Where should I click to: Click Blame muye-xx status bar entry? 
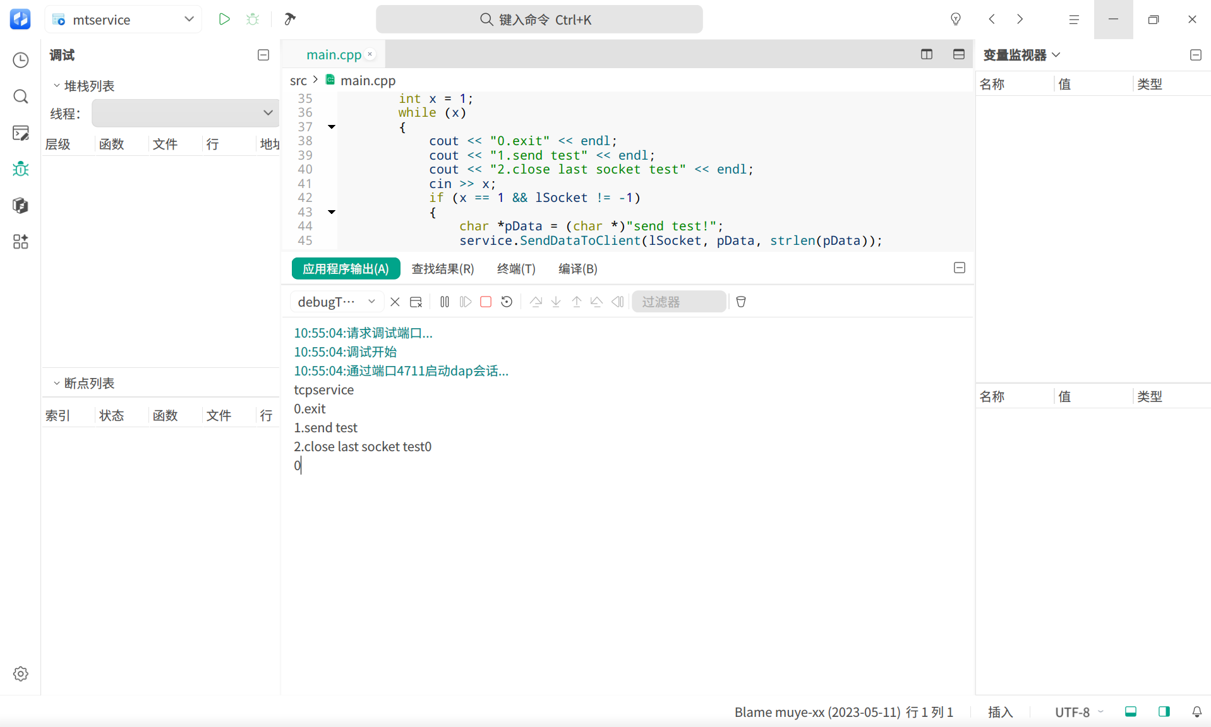817,712
